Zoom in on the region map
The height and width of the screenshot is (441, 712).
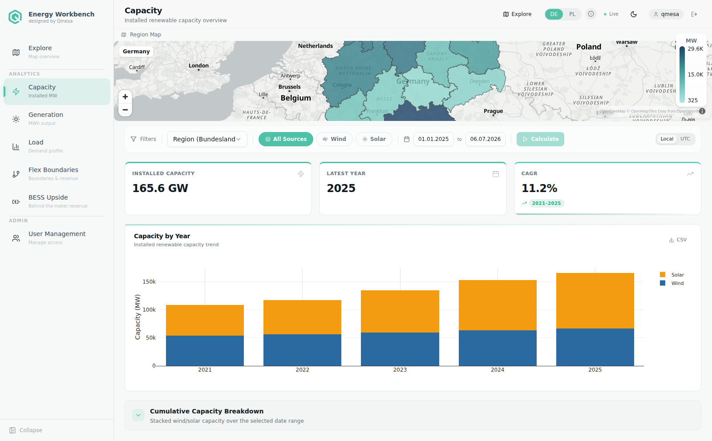tap(125, 96)
